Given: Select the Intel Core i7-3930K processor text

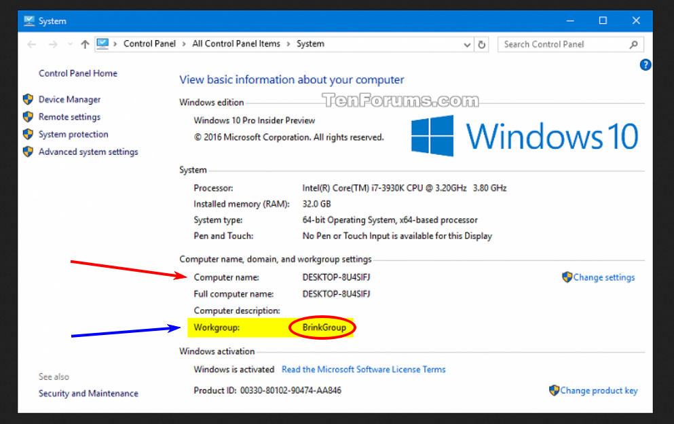Looking at the screenshot, I should click(x=404, y=188).
